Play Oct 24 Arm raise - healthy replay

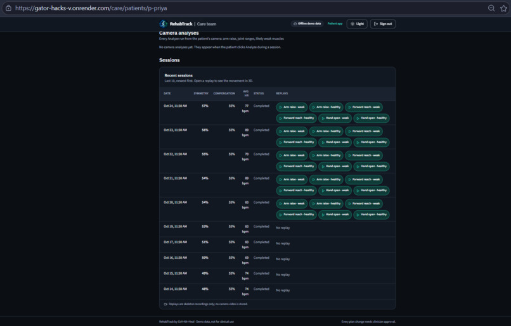click(327, 107)
